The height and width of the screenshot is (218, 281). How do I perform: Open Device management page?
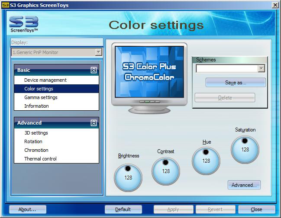click(x=45, y=80)
